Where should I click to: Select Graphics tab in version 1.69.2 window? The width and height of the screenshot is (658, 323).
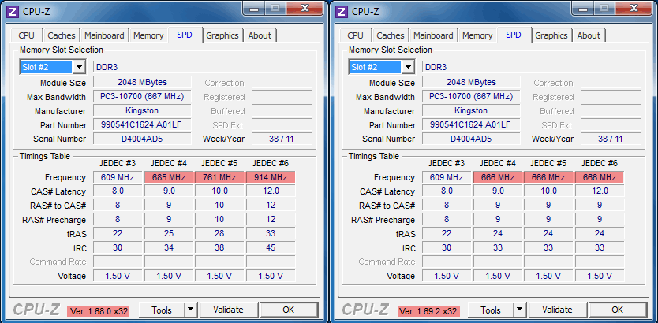tap(551, 35)
